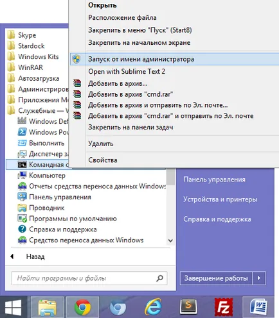This screenshot has width=279, height=318.
Task: Switch to Microsoft Word on taskbar
Action: (x=258, y=307)
